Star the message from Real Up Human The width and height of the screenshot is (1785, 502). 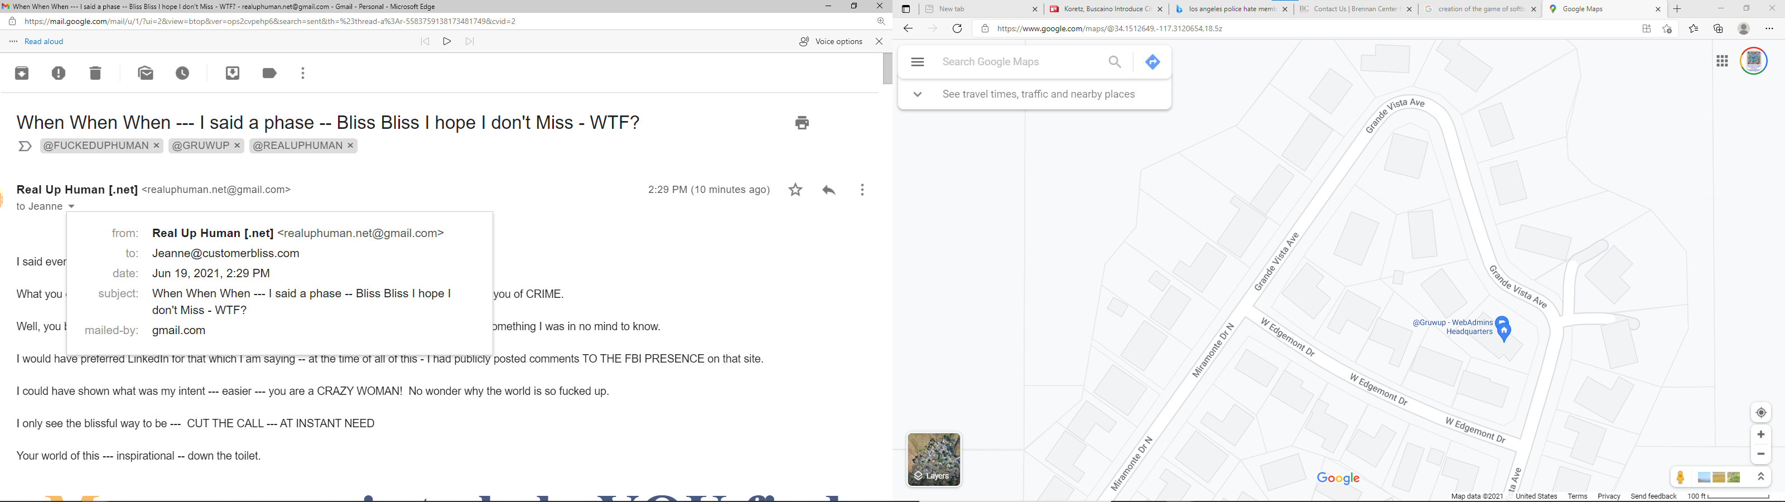[x=795, y=190]
